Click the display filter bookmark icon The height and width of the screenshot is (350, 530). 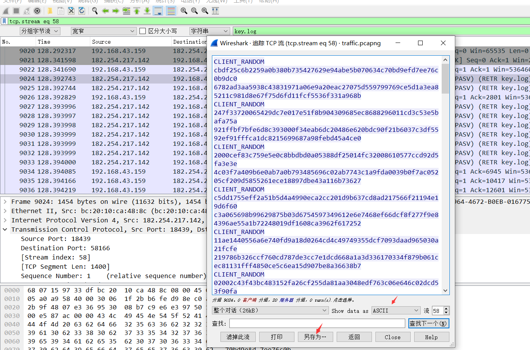click(4, 21)
